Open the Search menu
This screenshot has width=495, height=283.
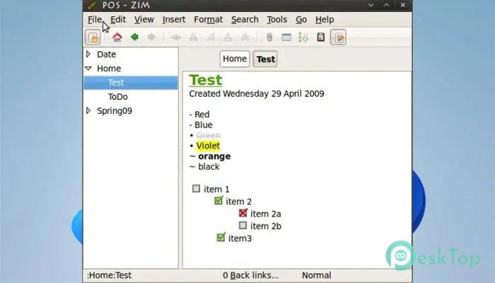(245, 20)
